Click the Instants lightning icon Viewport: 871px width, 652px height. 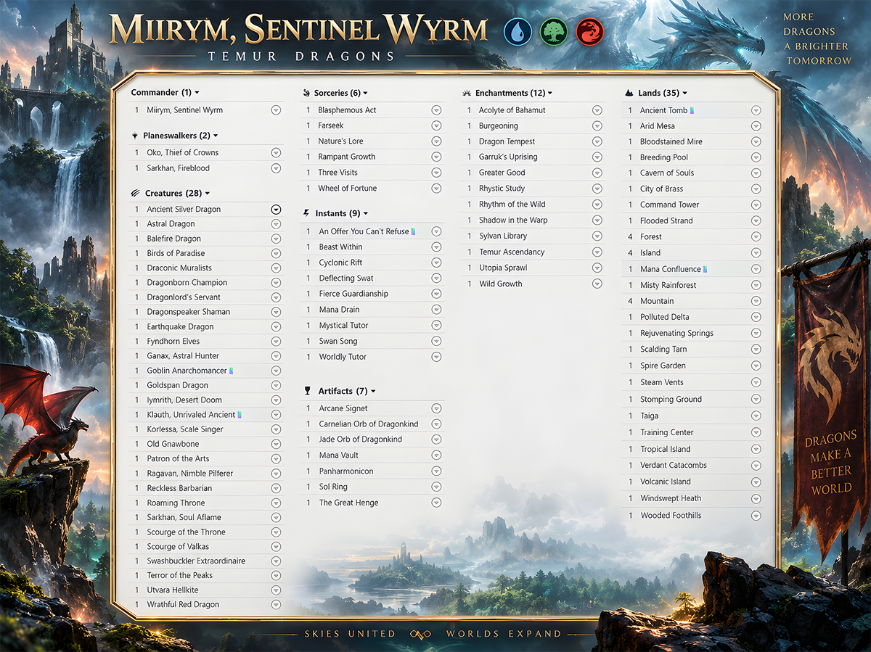click(x=306, y=213)
